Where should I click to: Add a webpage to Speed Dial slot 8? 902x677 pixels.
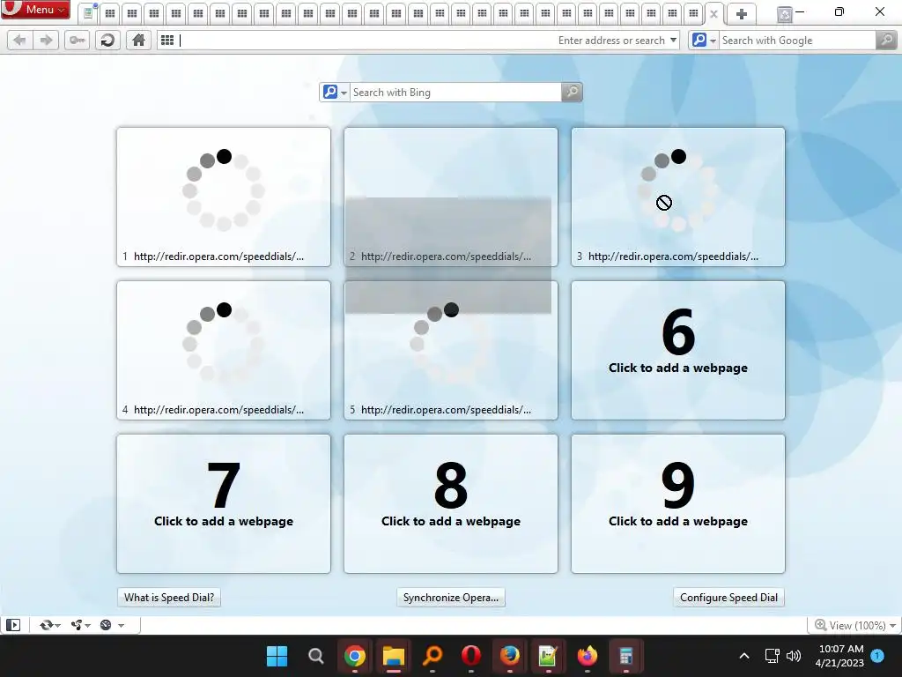point(451,503)
